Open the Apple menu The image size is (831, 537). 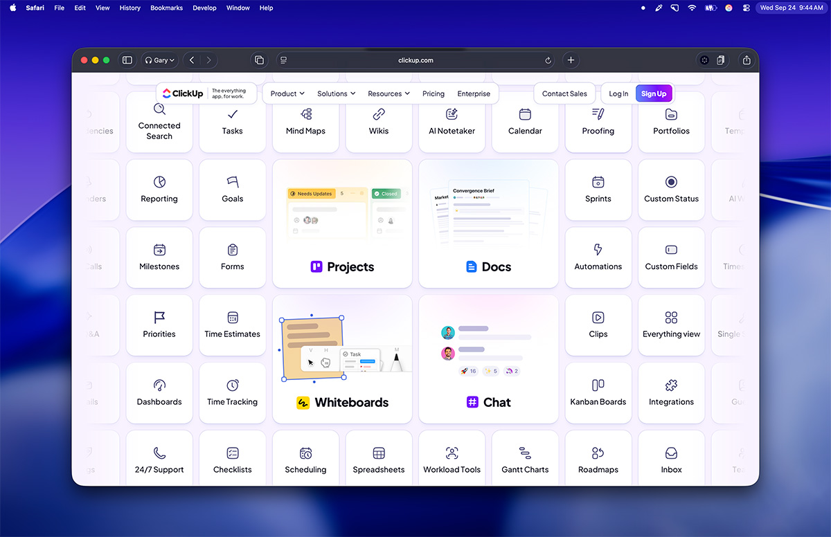(12, 8)
